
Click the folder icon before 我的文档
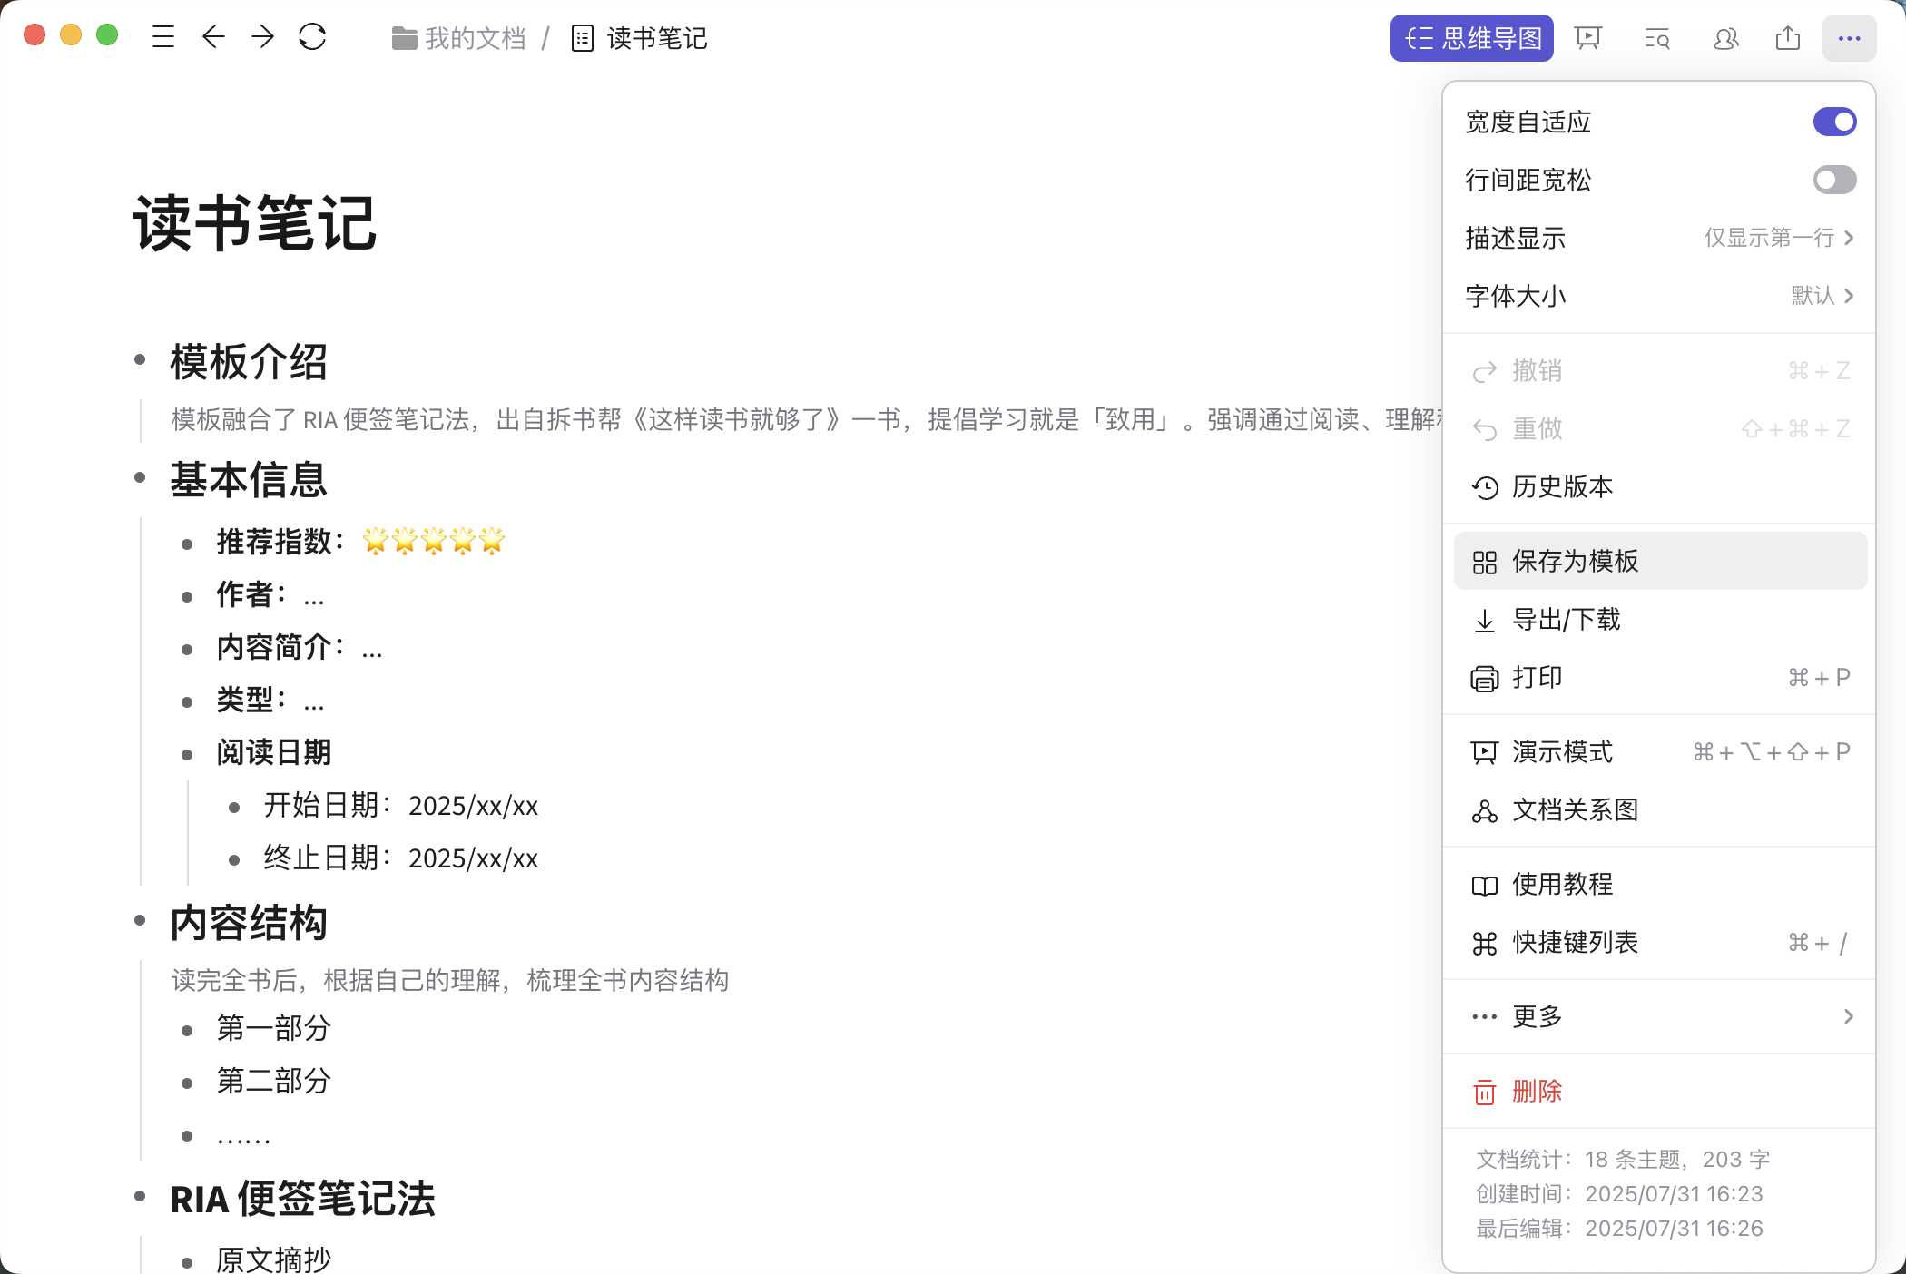click(x=404, y=38)
